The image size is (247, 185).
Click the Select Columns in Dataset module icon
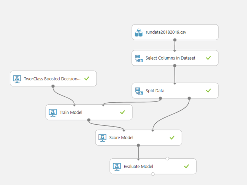pyautogui.click(x=139, y=58)
